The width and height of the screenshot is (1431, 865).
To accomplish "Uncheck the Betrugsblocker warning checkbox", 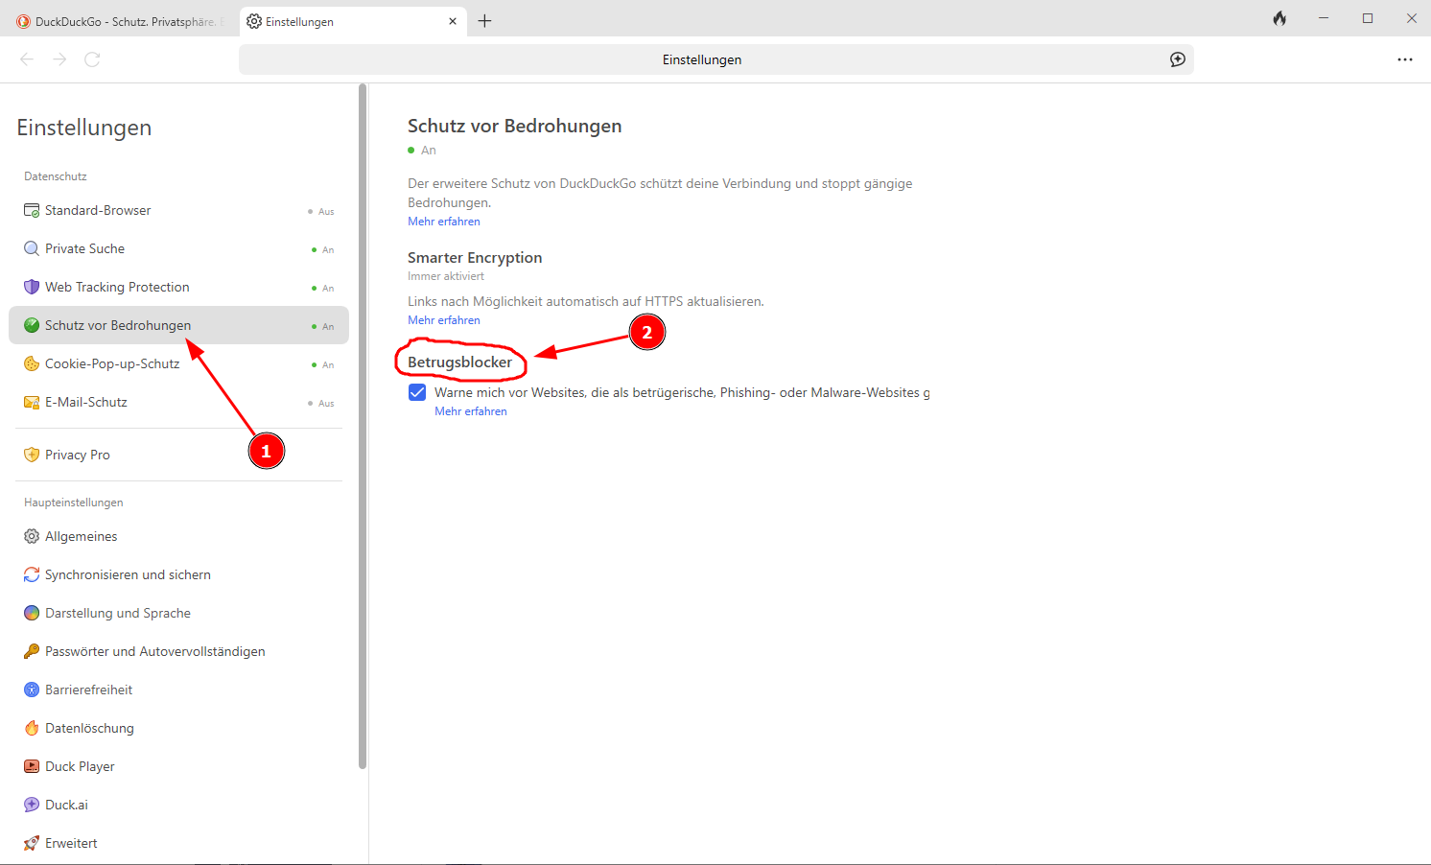I will tap(417, 392).
